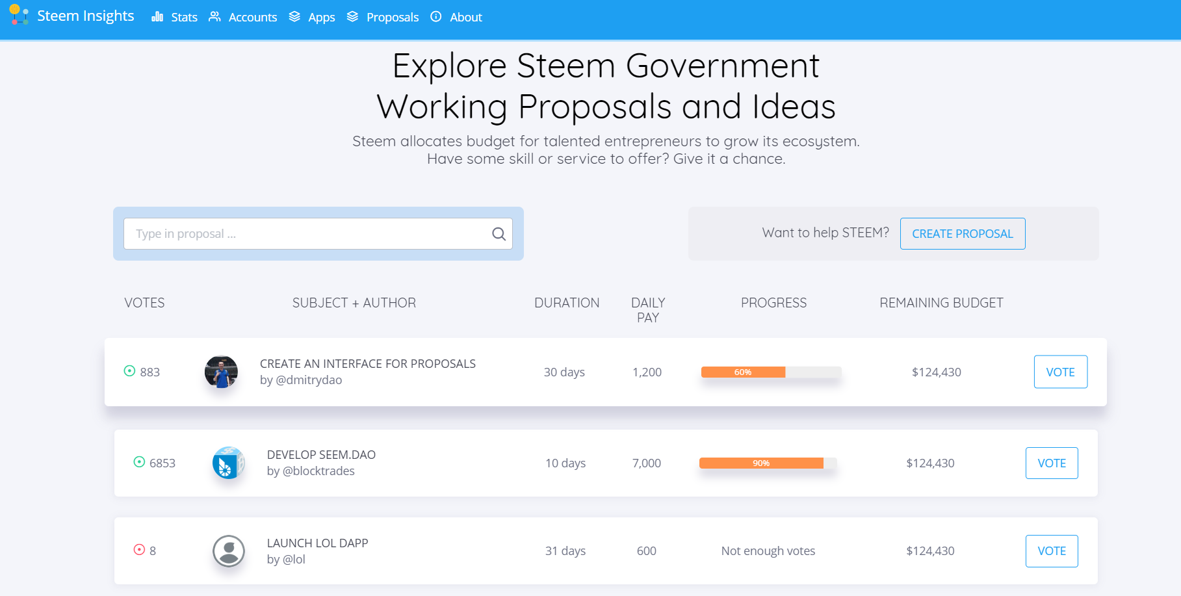Image resolution: width=1181 pixels, height=596 pixels.
Task: Click the green vote status icon beside 6853
Action: pyautogui.click(x=139, y=462)
